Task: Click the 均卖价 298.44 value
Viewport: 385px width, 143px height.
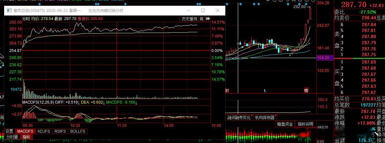Action: pyautogui.click(x=369, y=18)
